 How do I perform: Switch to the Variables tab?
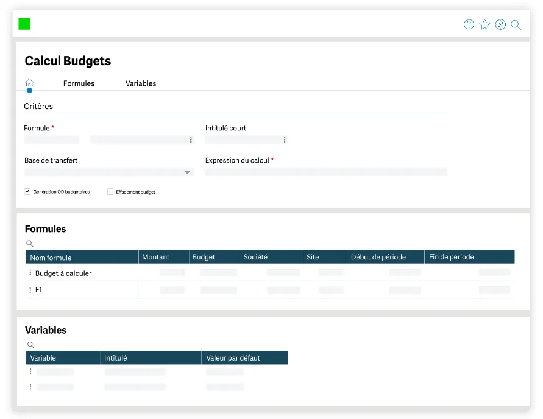[141, 83]
